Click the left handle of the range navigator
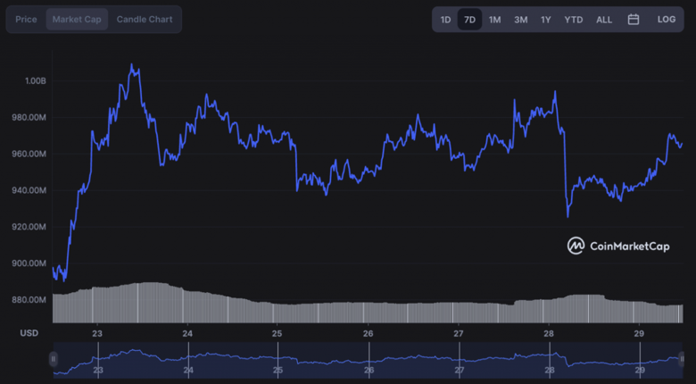Screen dimensions: 696x384 (x=54, y=359)
